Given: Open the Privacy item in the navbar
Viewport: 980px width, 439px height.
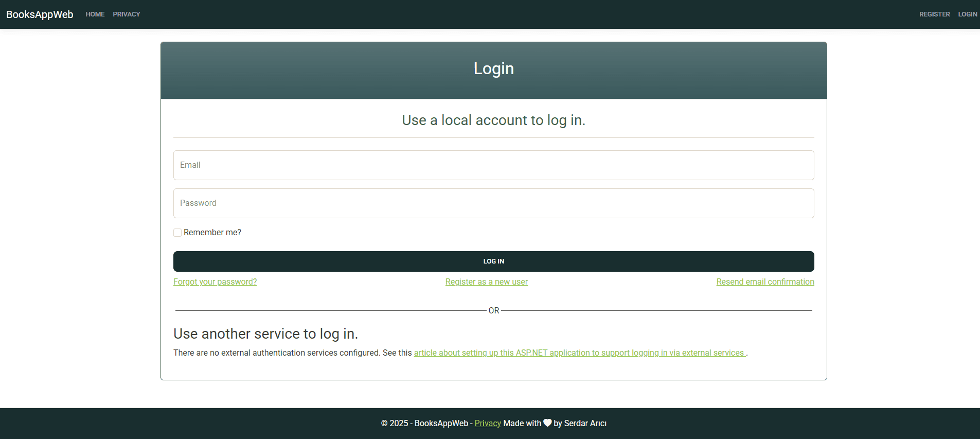Looking at the screenshot, I should (127, 14).
